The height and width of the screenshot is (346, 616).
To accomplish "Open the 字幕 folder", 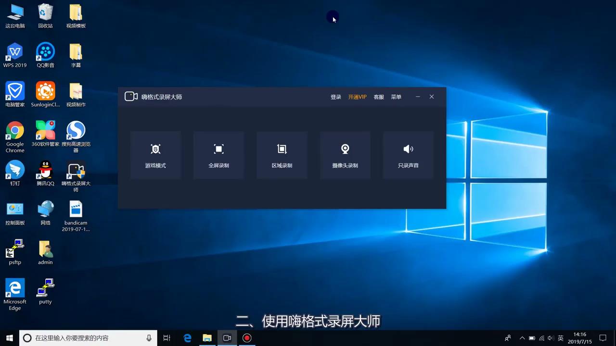I will 76,55.
